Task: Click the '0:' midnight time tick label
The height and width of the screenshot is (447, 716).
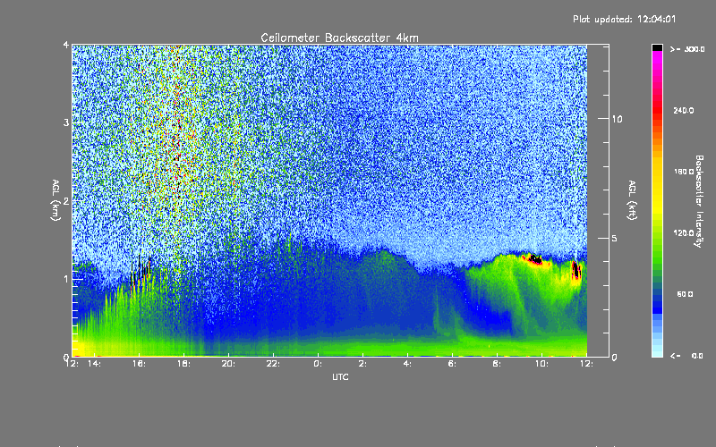Action: [318, 364]
